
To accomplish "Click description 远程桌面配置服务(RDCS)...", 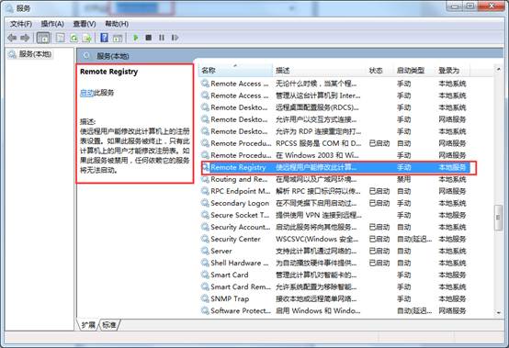I will (x=317, y=107).
